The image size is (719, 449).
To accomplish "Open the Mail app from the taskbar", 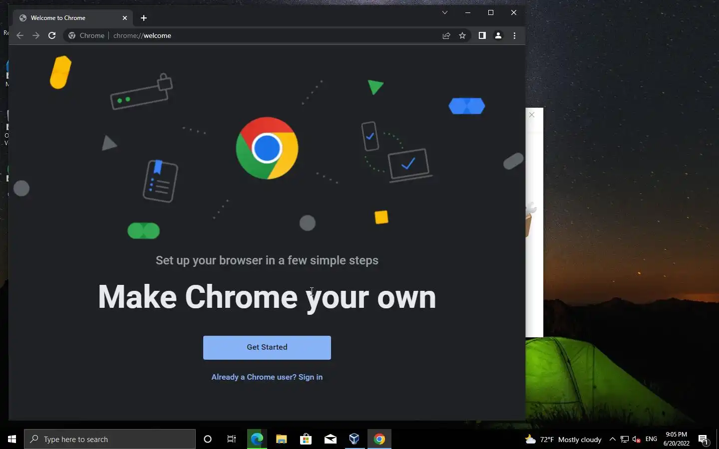I will click(x=330, y=439).
